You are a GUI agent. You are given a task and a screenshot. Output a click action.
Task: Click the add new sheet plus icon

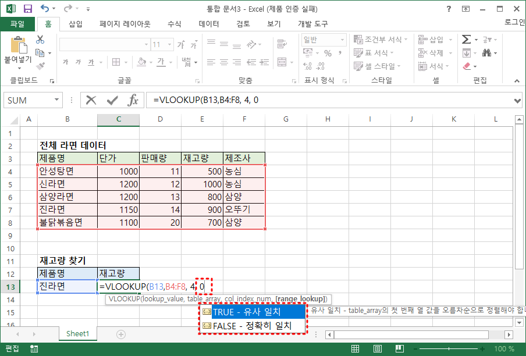coord(121,334)
